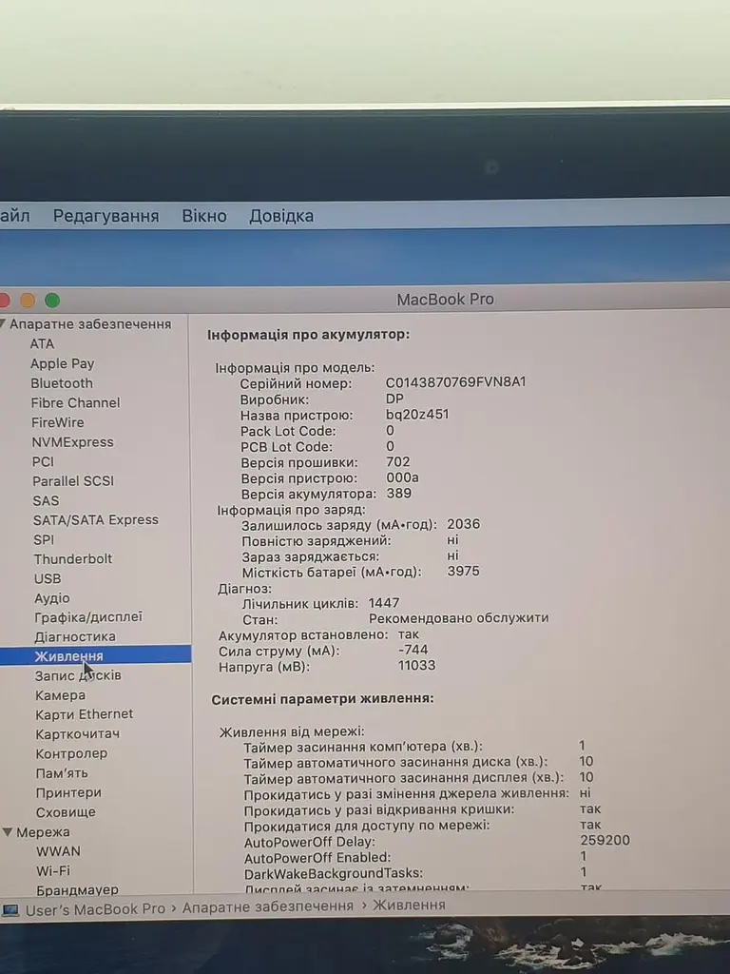The image size is (730, 974).
Task: Click the device version value 000a
Action: pyautogui.click(x=402, y=477)
